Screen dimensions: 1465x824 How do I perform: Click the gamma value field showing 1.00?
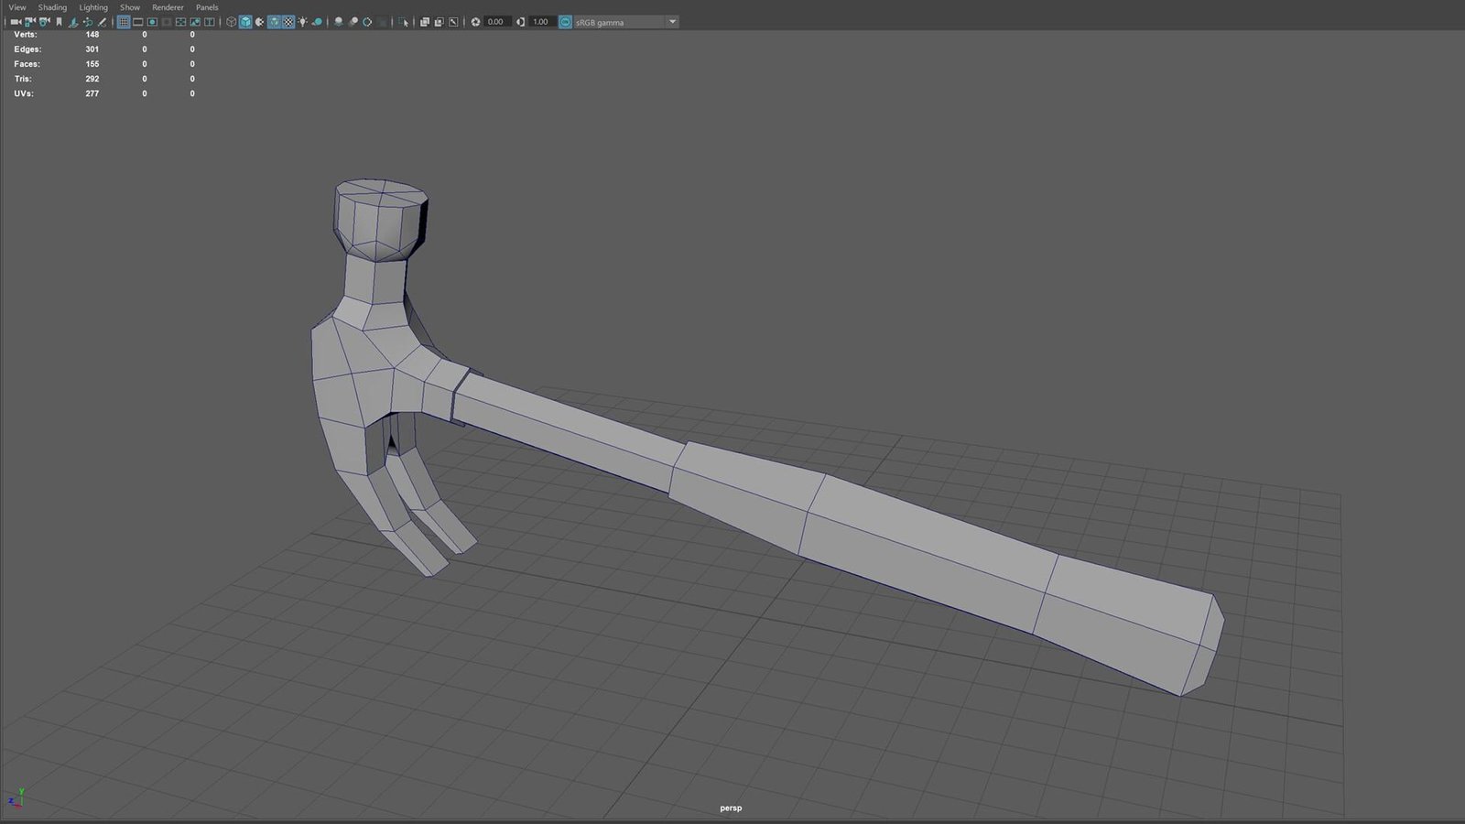[x=542, y=22]
